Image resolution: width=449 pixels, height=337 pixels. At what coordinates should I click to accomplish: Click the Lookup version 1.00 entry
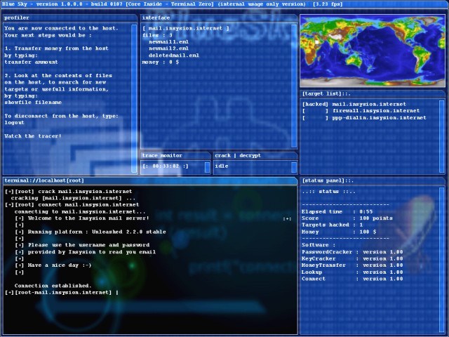coord(352,272)
